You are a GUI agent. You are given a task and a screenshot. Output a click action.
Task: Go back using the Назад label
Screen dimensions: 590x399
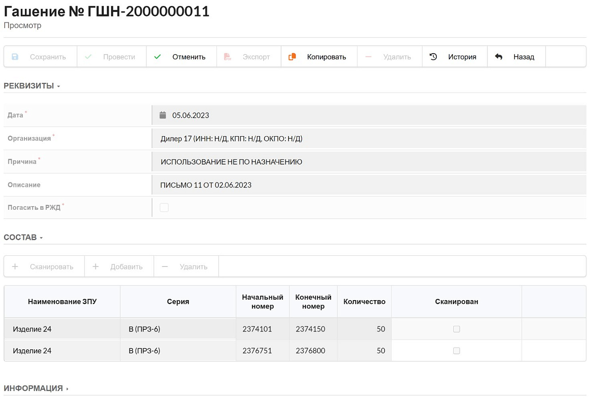pyautogui.click(x=524, y=57)
